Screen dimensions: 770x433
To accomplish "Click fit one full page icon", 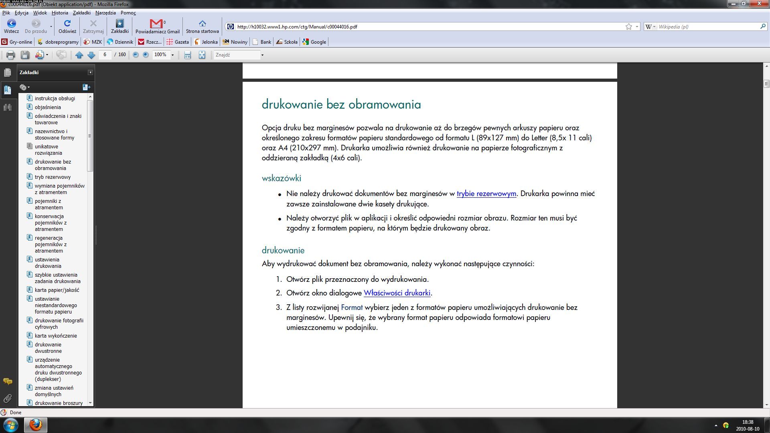I will [202, 55].
